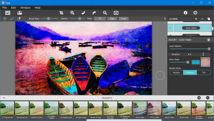This screenshot has width=214, height=121.
Task: Click the brush Opacity slider handle
Action: tap(80, 19)
